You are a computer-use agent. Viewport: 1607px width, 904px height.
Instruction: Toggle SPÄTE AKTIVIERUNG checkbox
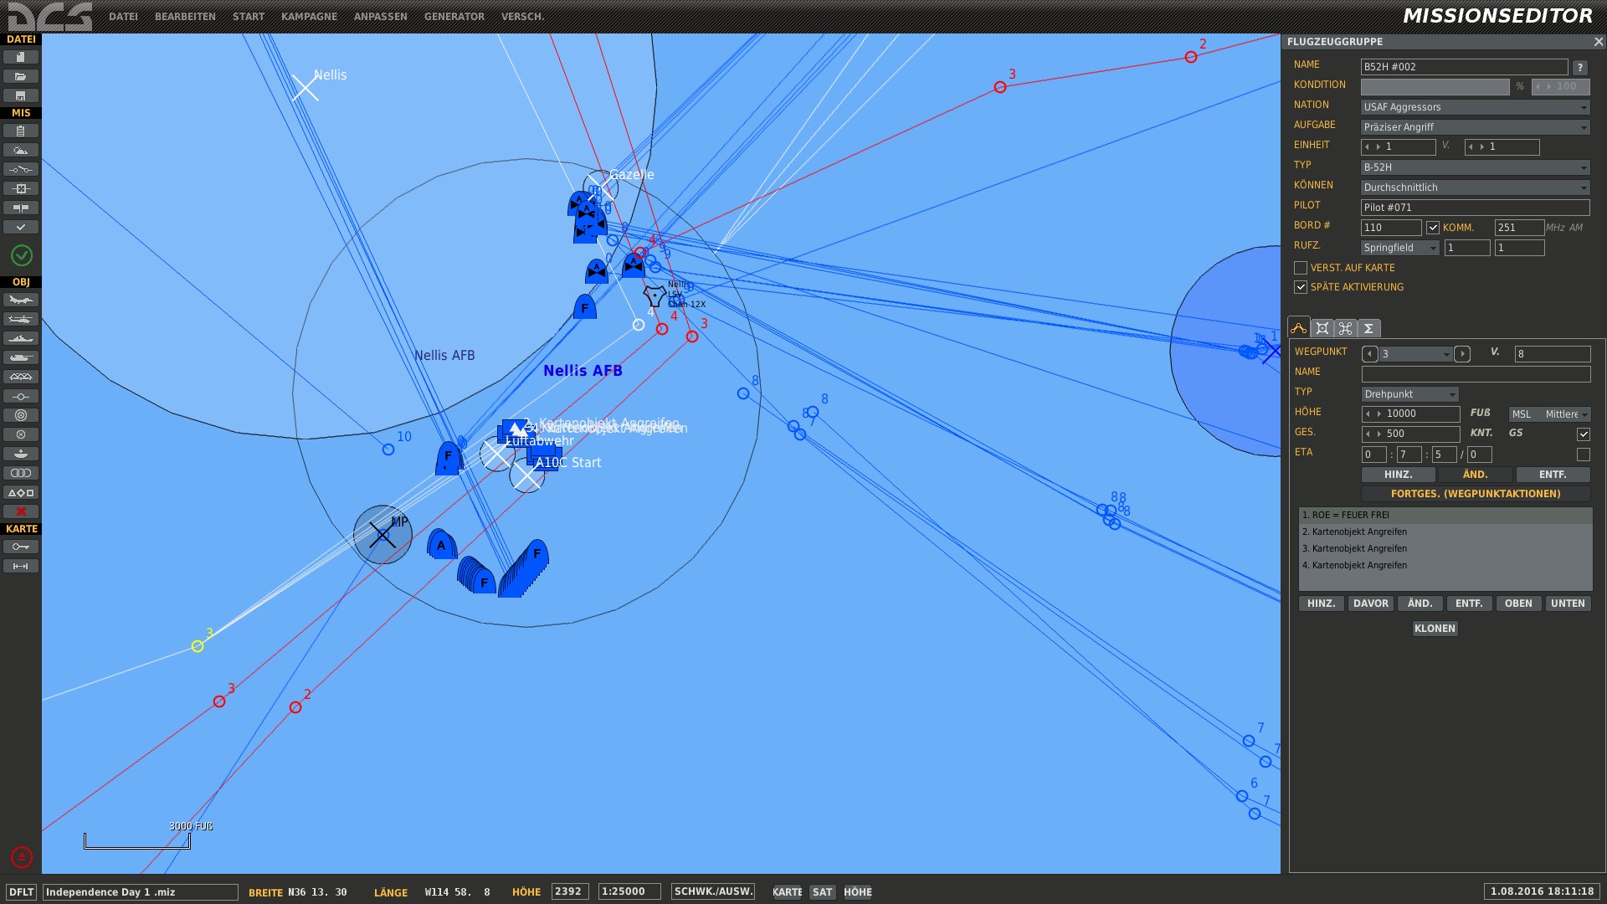pos(1301,287)
